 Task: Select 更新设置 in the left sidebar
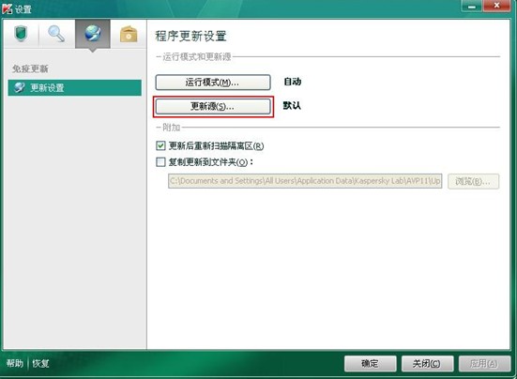coord(75,87)
